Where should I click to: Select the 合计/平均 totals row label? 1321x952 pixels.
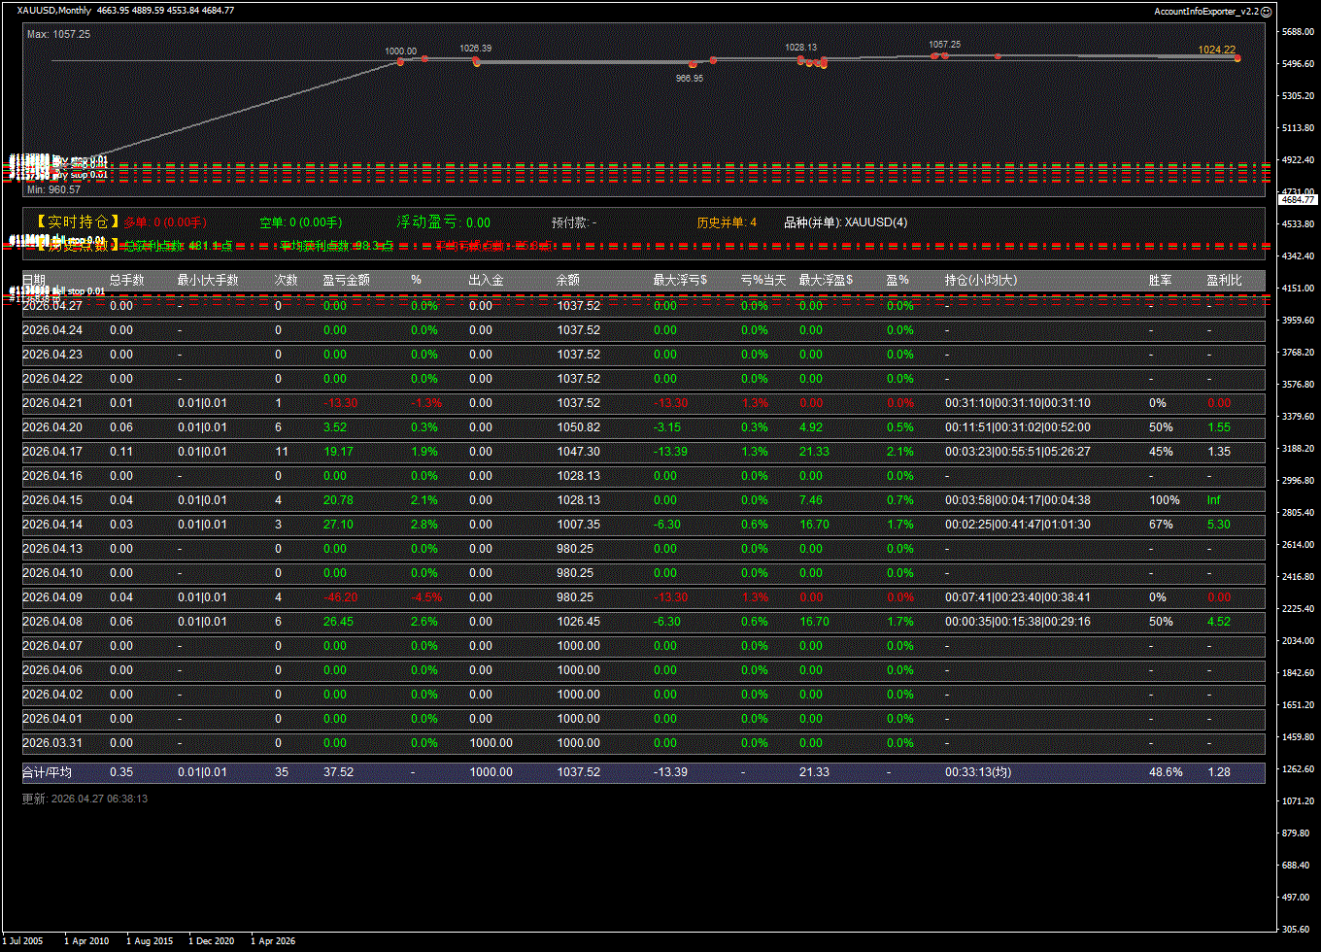click(47, 772)
